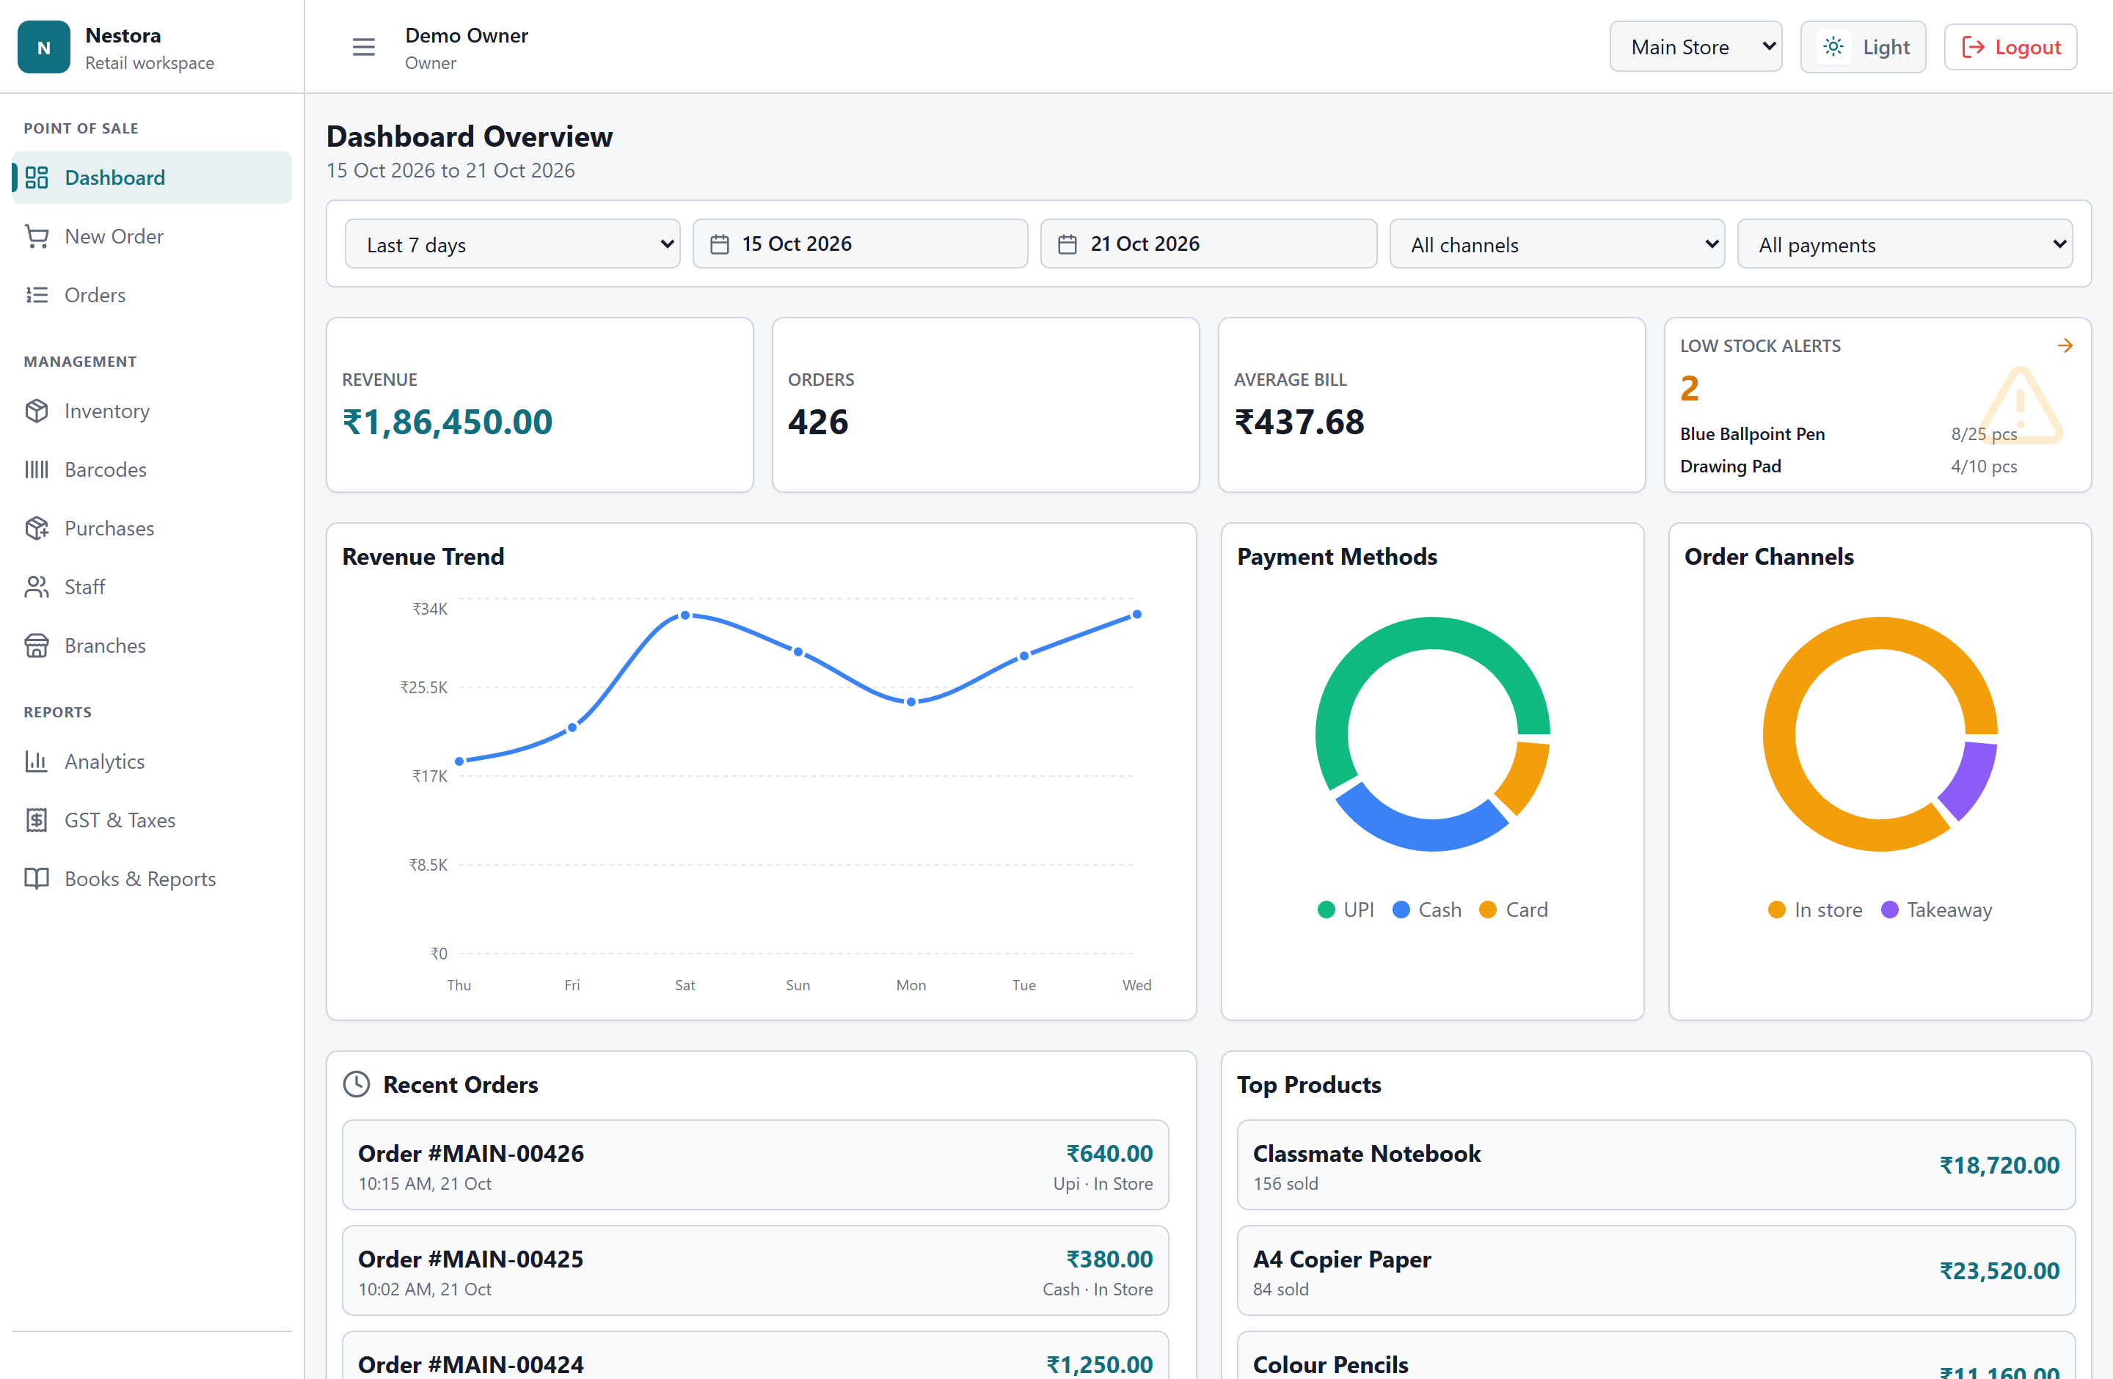Open the Last 7 days range dropdown
The width and height of the screenshot is (2113, 1379).
pyautogui.click(x=512, y=244)
